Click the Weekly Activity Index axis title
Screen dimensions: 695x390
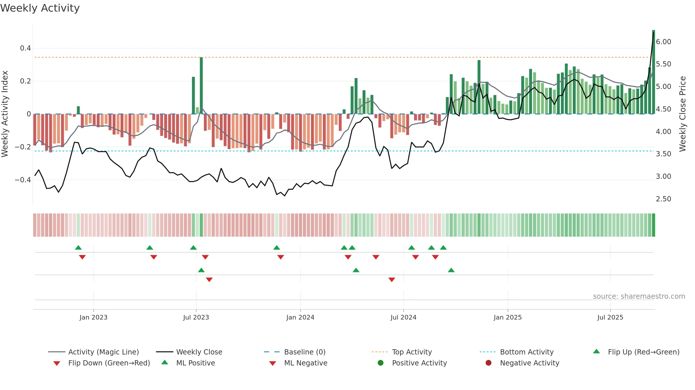[5, 114]
